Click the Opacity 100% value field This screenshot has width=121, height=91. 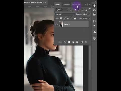(x=85, y=14)
